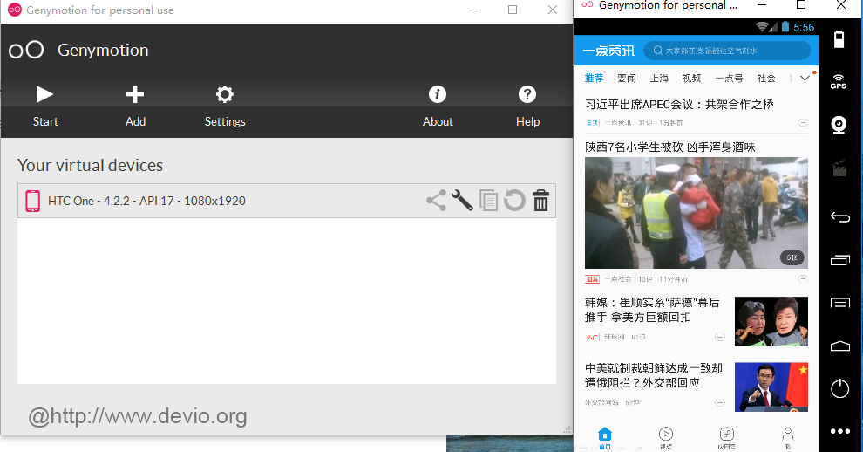Click the Genymotion oO logo

[26, 50]
